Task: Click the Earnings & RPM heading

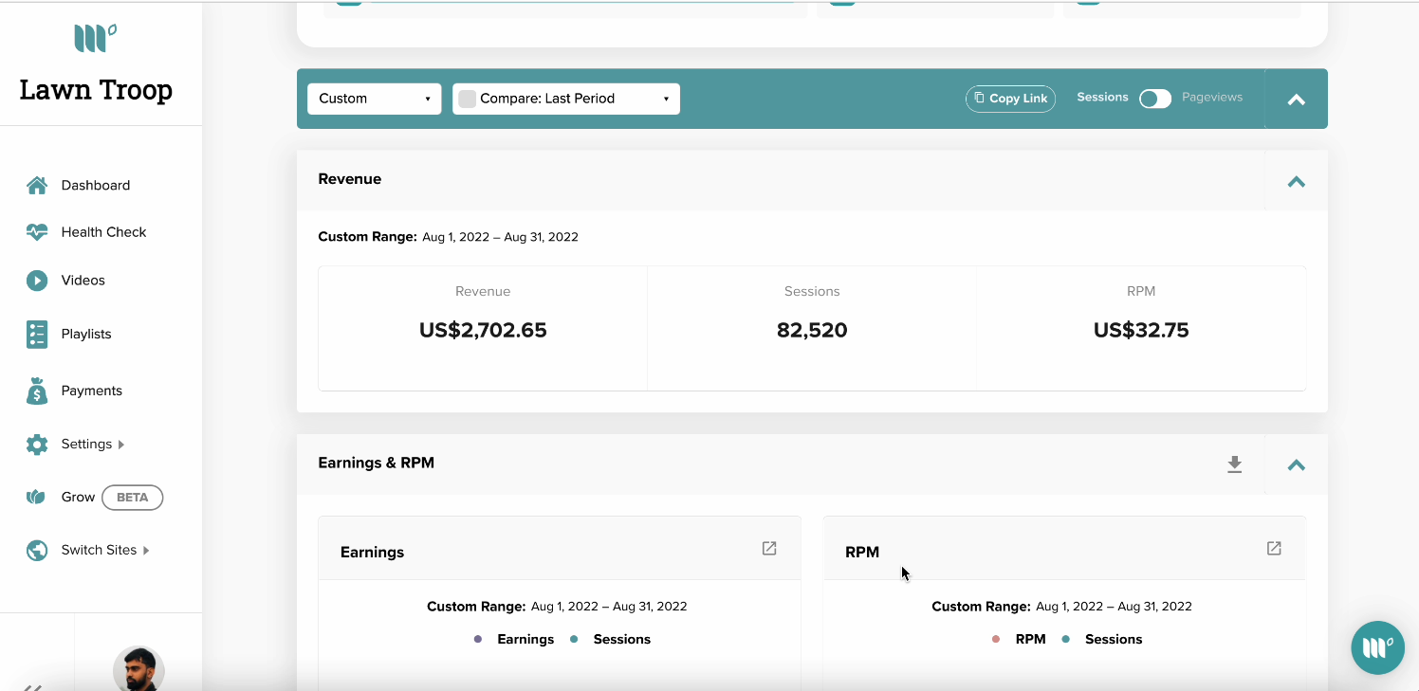Action: [376, 463]
